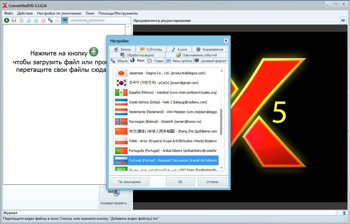Select Nederlands (Nederland) language entry

click(166, 112)
